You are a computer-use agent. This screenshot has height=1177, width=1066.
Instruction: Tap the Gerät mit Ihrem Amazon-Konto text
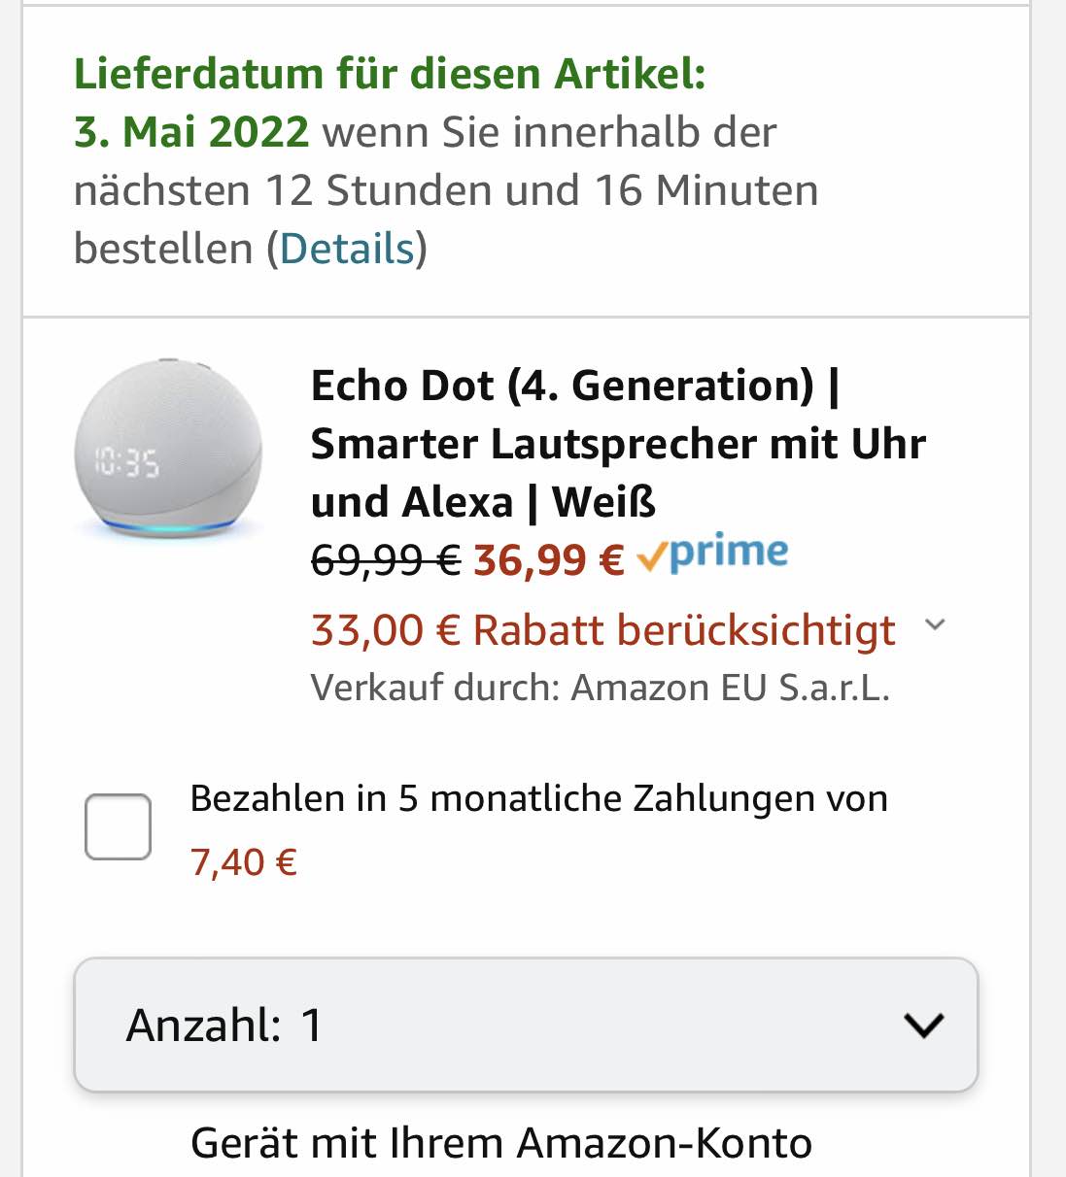pyautogui.click(x=501, y=1143)
